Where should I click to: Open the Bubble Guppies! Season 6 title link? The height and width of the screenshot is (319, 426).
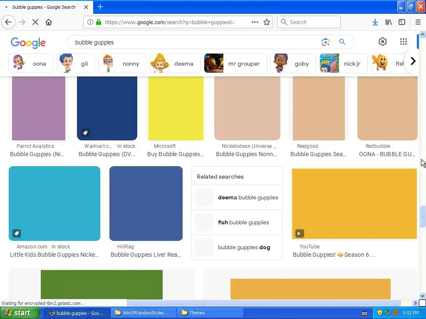click(x=334, y=255)
